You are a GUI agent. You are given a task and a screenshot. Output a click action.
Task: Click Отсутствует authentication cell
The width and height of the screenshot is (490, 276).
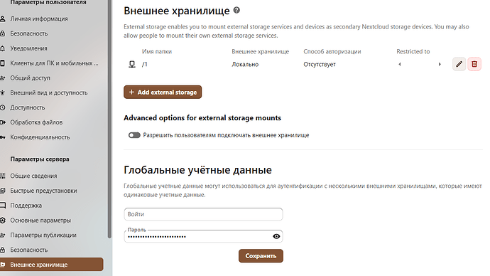pyautogui.click(x=320, y=64)
